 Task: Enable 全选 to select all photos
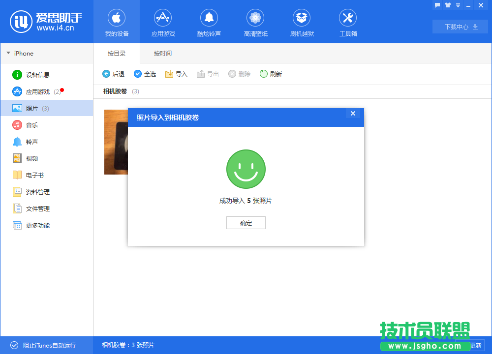point(145,74)
